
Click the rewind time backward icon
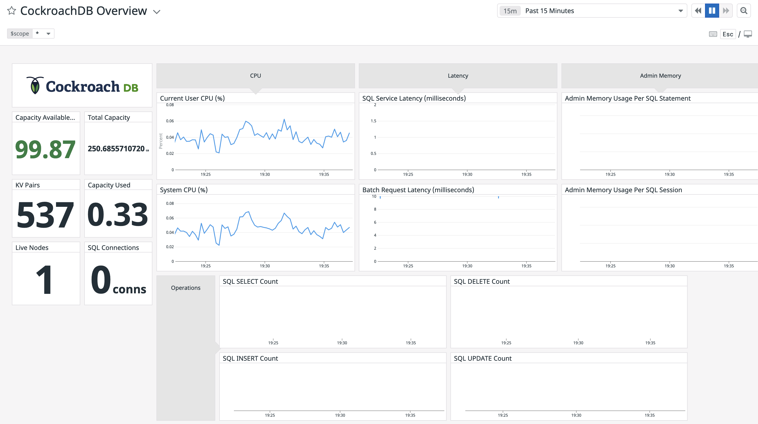pos(698,11)
